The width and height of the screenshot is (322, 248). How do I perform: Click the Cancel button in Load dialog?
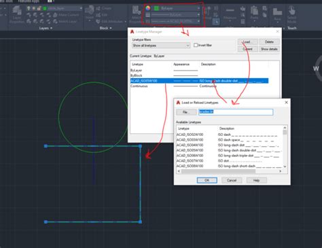tap(232, 180)
